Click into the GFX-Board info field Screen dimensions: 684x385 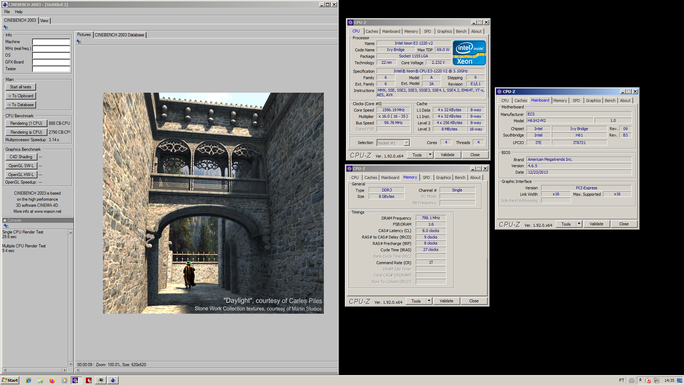[51, 62]
